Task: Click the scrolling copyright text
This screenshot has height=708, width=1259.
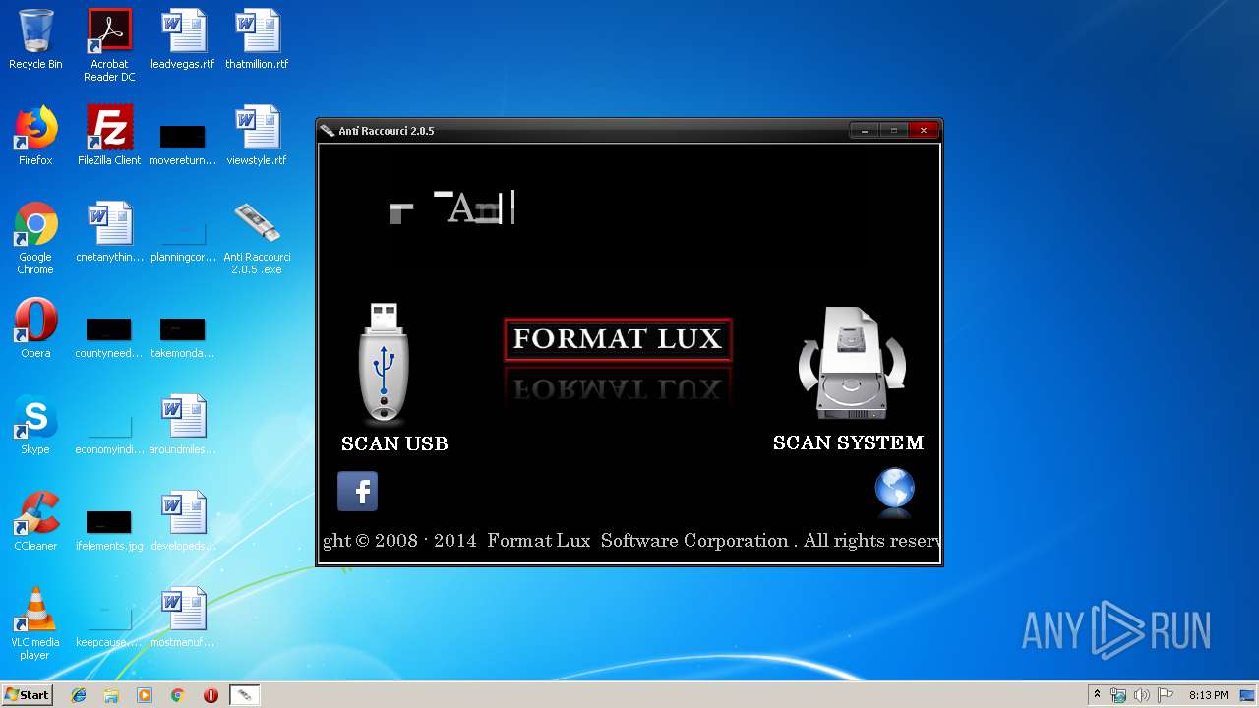Action: [630, 541]
